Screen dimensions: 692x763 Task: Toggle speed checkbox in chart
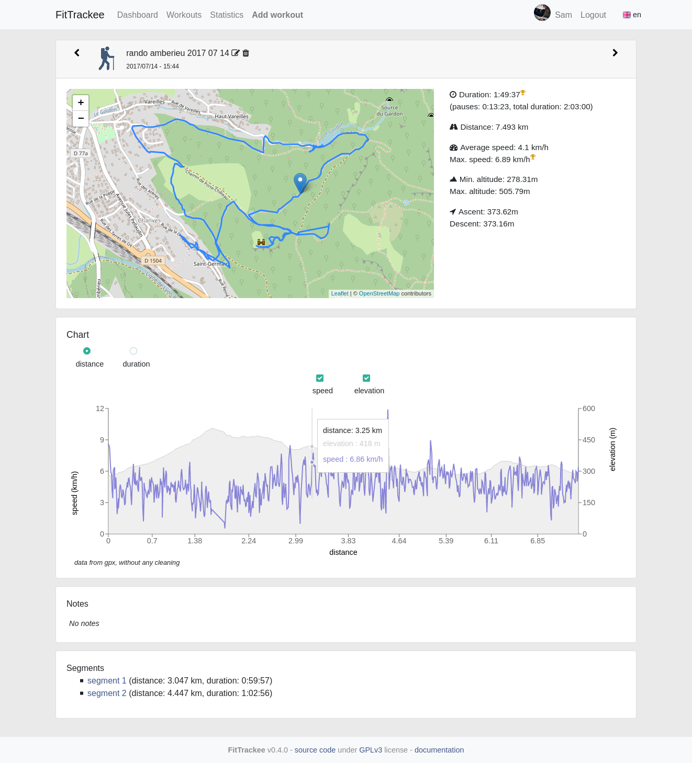click(x=320, y=378)
